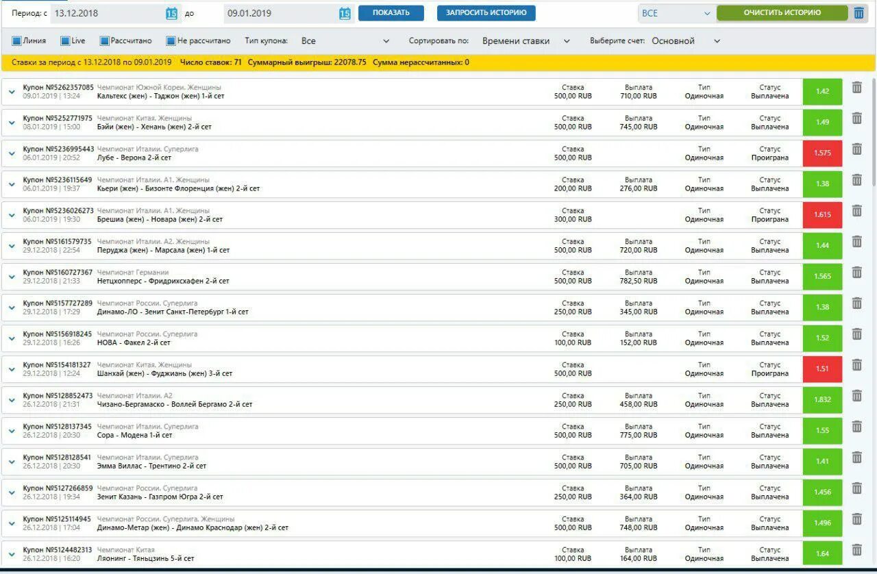The image size is (877, 574).
Task: Expand coupon №5124482313 details chevron
Action: pos(12,554)
